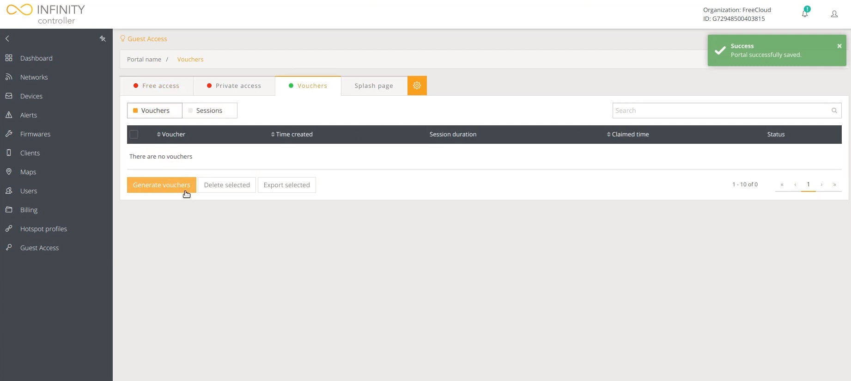This screenshot has width=851, height=381.
Task: Click the 'There are no vouchers' message
Action: point(161,157)
